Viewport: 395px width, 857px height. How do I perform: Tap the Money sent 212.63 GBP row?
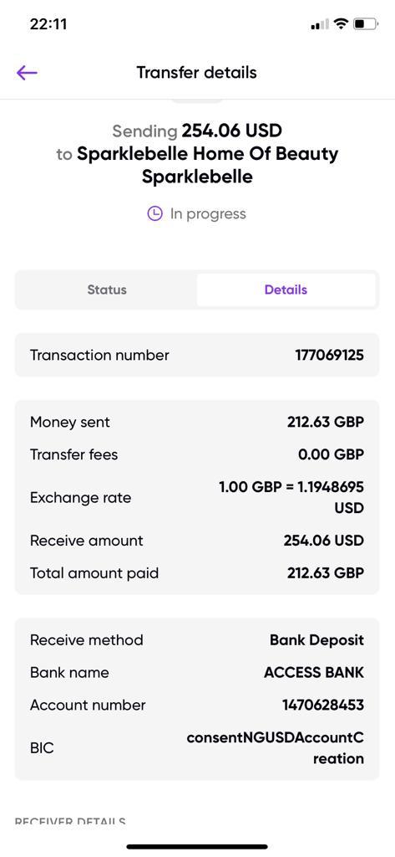click(197, 422)
